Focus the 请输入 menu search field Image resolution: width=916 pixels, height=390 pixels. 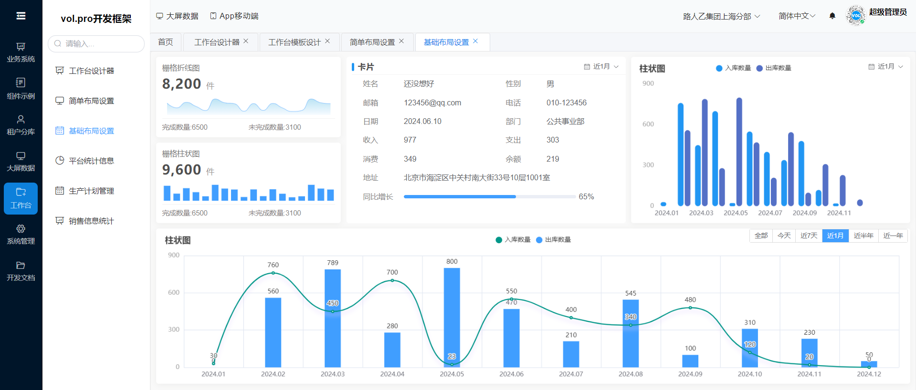(x=96, y=43)
